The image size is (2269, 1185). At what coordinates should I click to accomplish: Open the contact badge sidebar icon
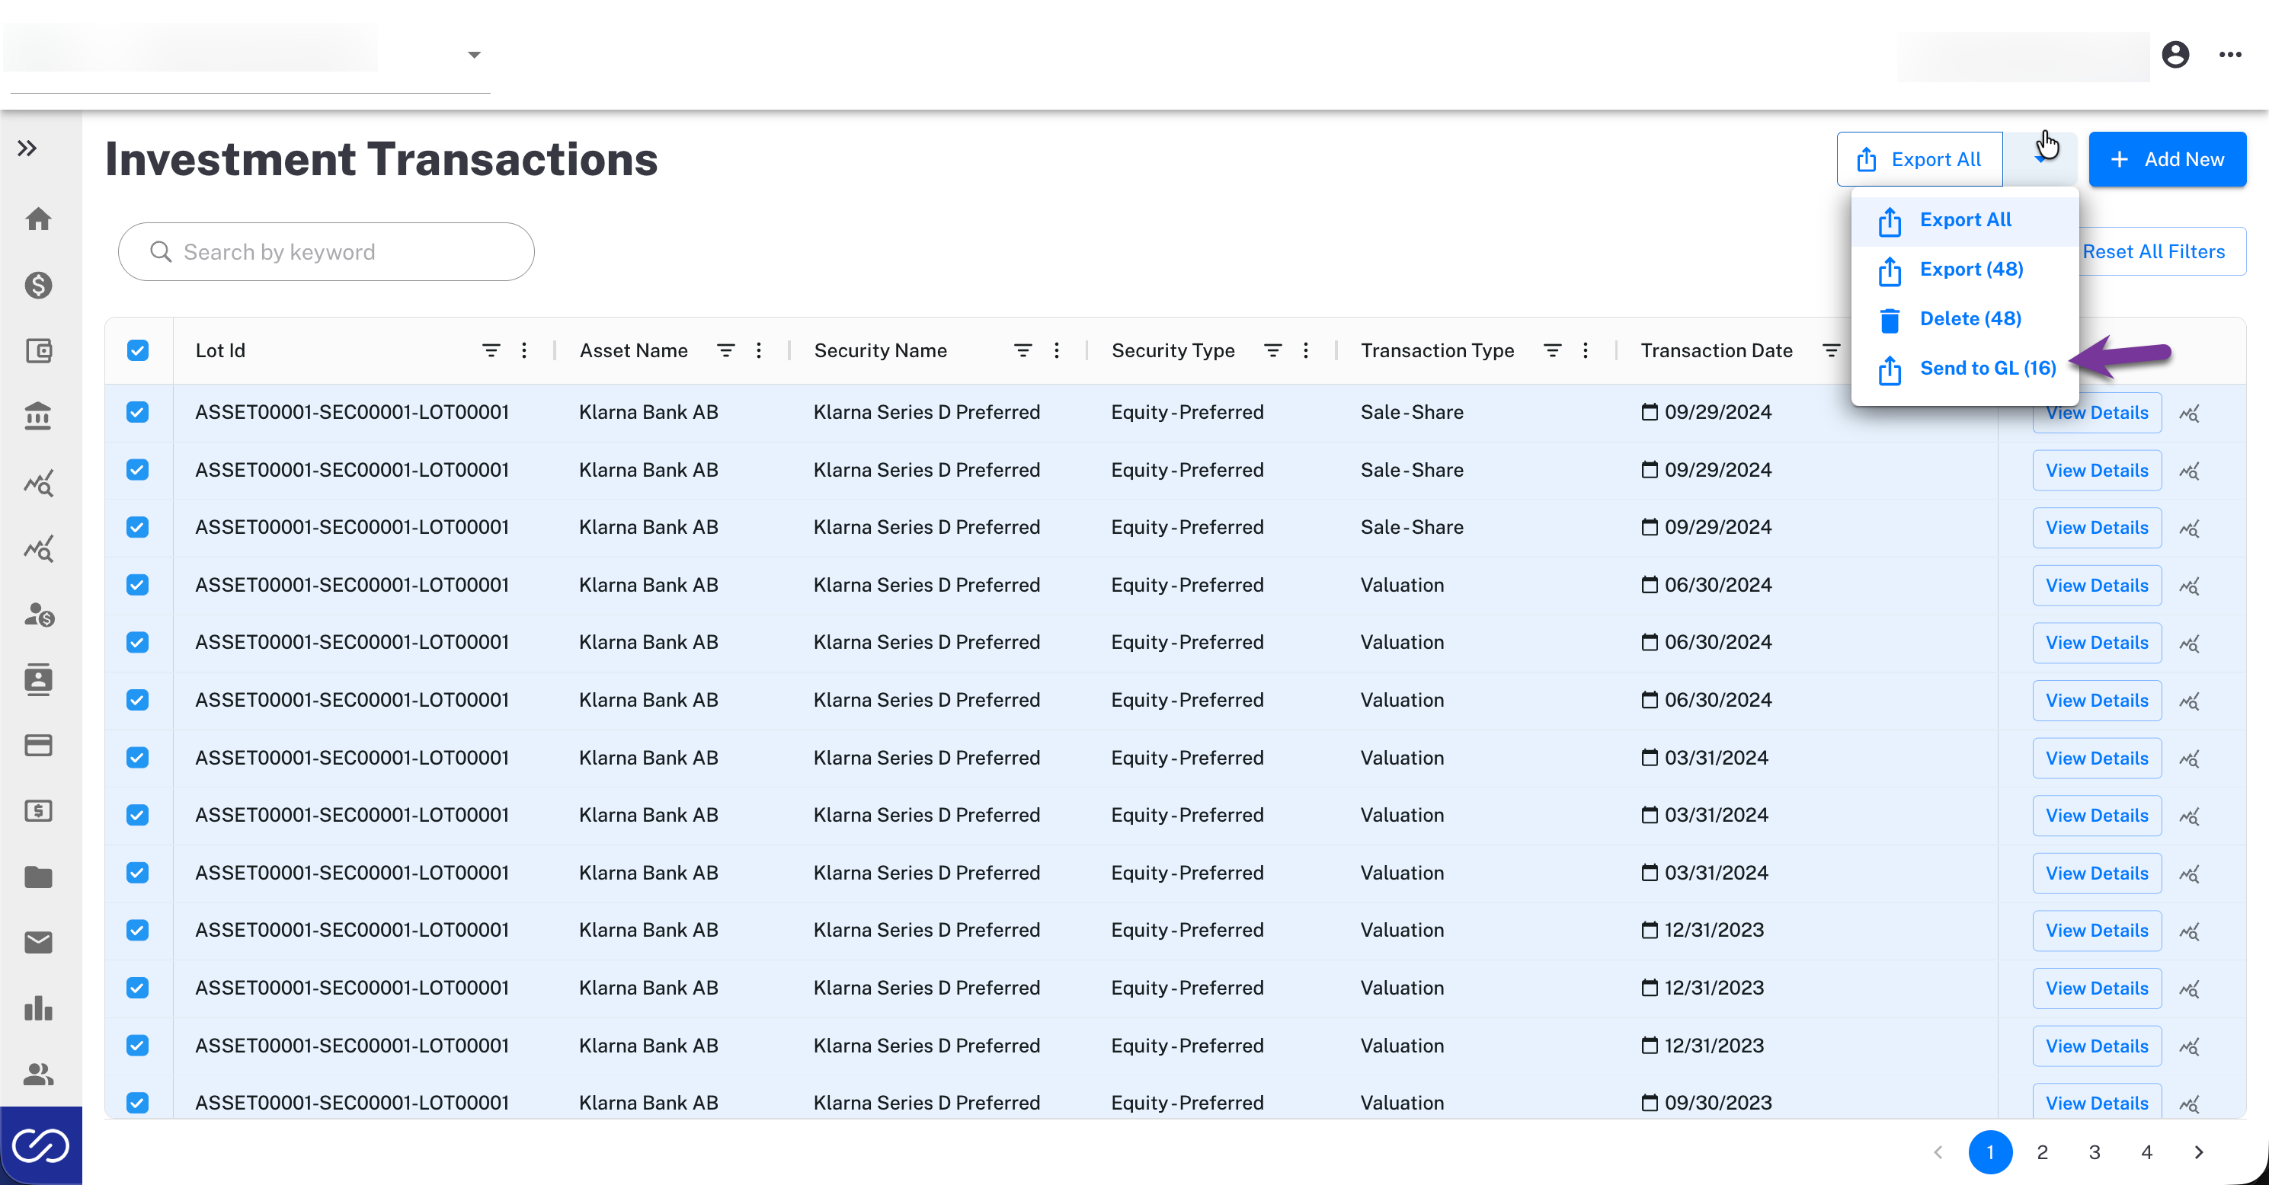[38, 679]
